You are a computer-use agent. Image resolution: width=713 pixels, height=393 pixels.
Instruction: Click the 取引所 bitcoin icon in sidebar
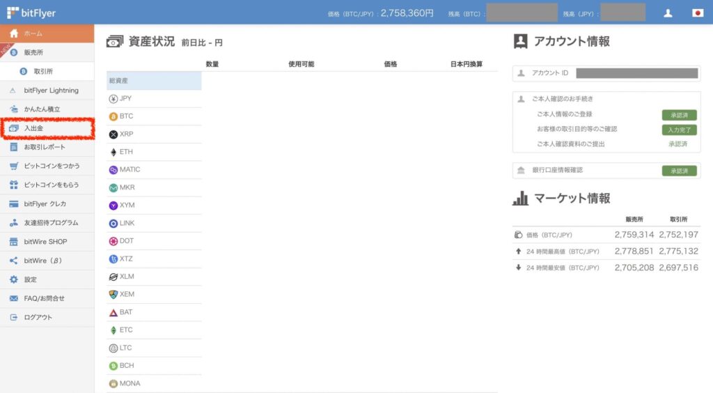[24, 71]
